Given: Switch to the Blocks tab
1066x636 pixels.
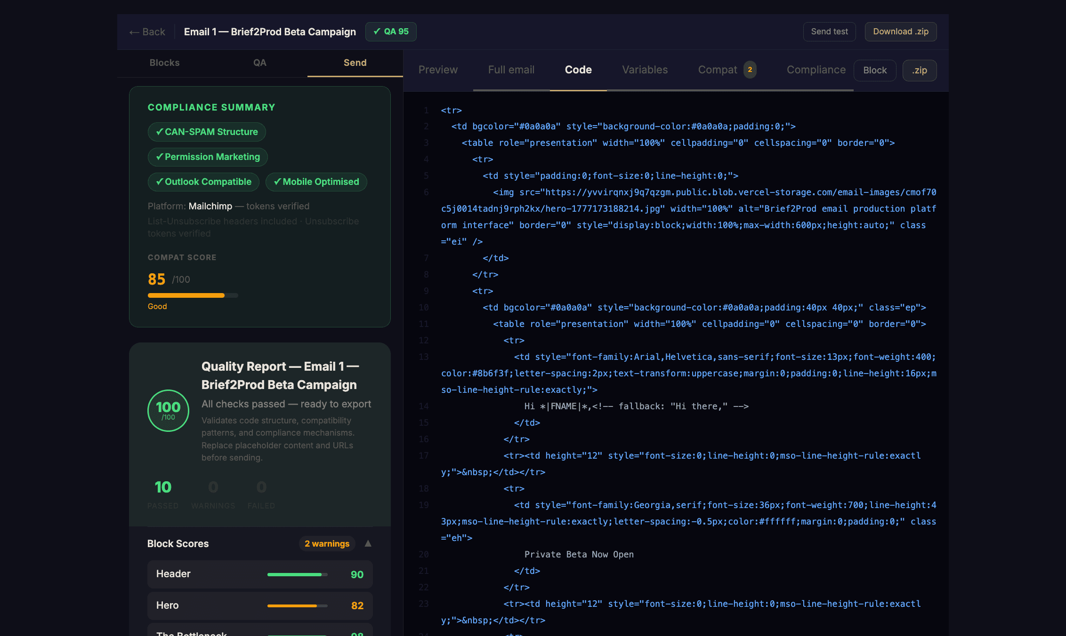Looking at the screenshot, I should coord(164,63).
